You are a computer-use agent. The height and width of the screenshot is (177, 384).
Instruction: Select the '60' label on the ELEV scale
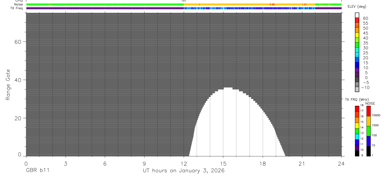(x=365, y=18)
